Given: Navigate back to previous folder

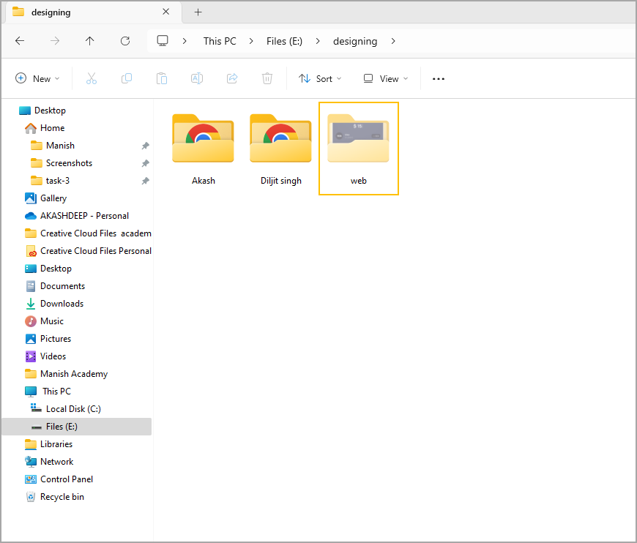Looking at the screenshot, I should coord(20,41).
